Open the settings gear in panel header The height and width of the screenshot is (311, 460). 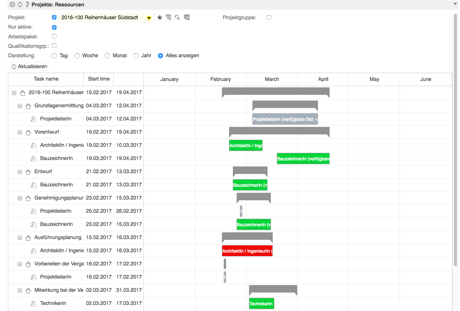(x=12, y=5)
